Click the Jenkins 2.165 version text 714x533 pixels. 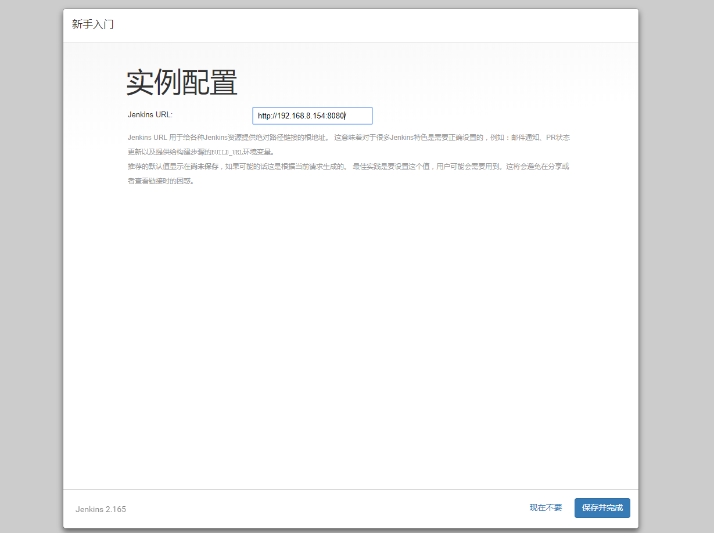tap(101, 509)
